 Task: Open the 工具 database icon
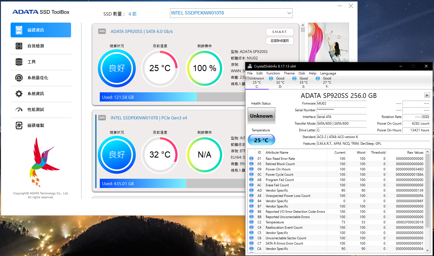click(19, 62)
